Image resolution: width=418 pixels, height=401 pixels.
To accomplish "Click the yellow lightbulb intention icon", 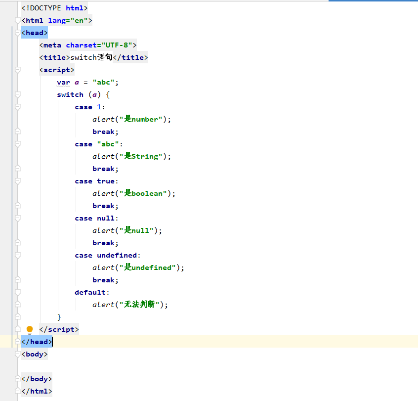I will click(x=30, y=329).
